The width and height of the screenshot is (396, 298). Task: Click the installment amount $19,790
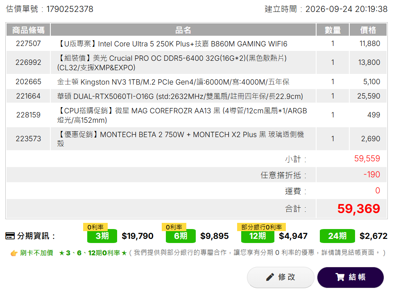pyautogui.click(x=137, y=236)
